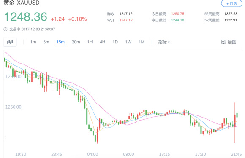Click the 23:45 time axis label

[57, 154]
